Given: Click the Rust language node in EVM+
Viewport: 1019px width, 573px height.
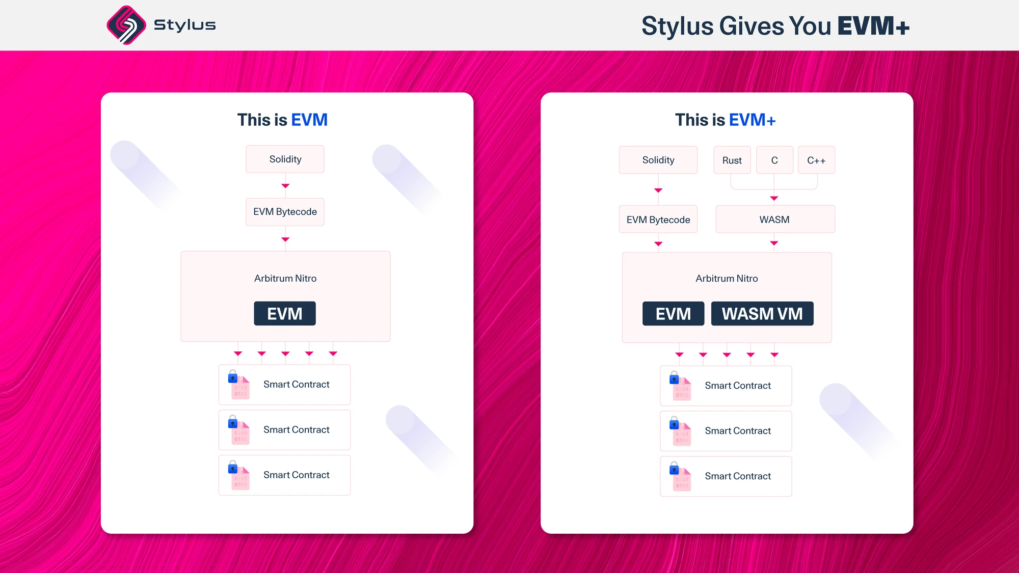Looking at the screenshot, I should point(730,159).
